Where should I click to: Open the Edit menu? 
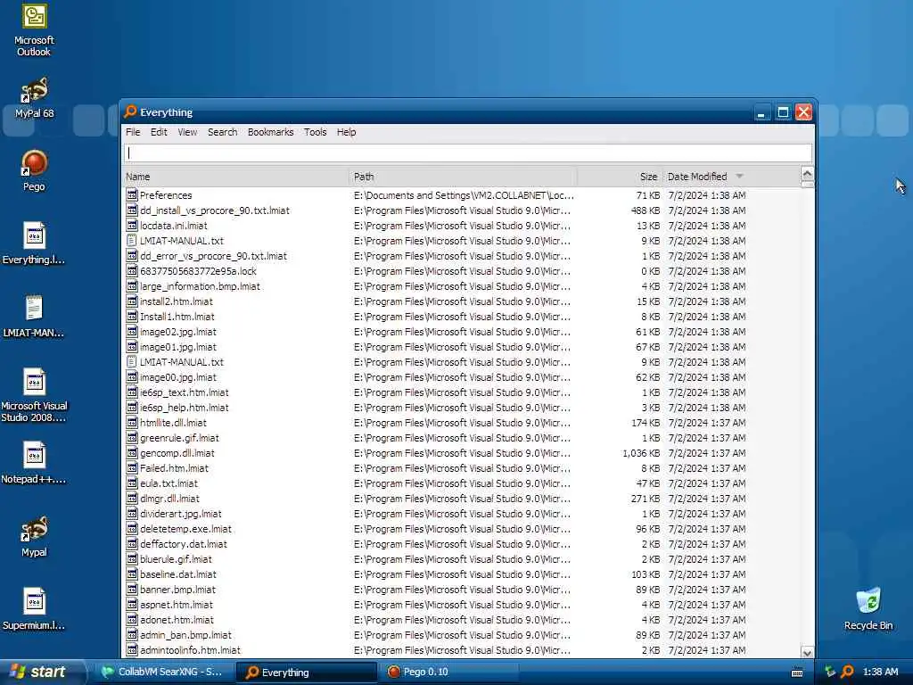pos(159,132)
